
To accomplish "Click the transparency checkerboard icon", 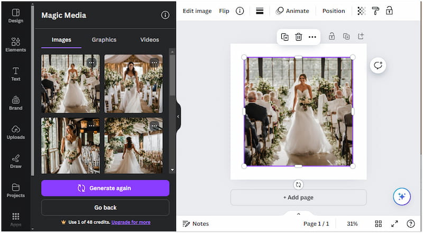I will pyautogui.click(x=362, y=11).
